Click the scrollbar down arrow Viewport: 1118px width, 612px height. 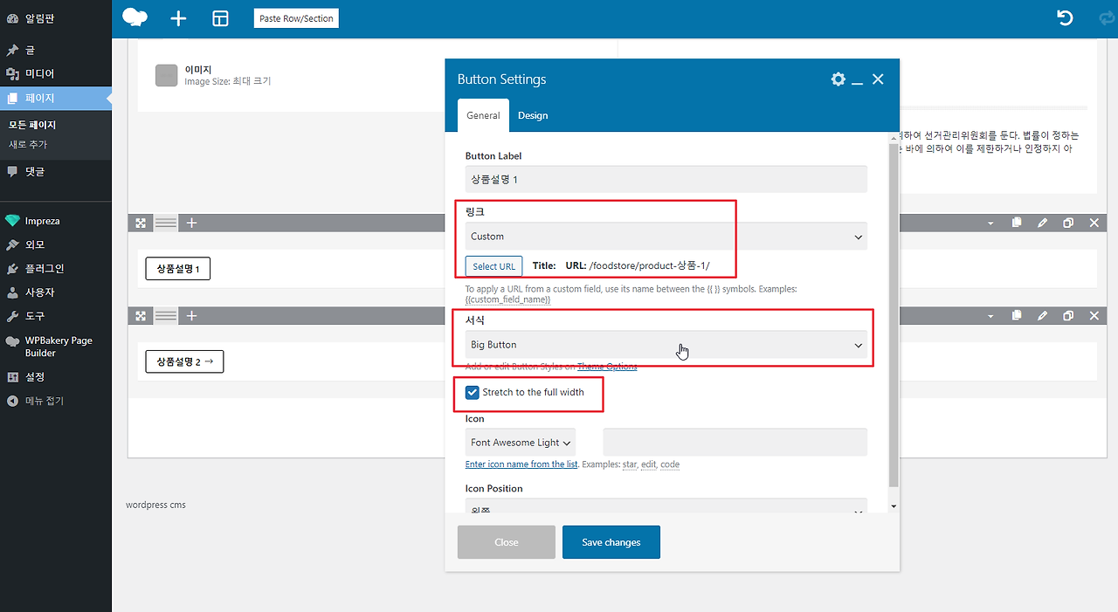coord(893,506)
